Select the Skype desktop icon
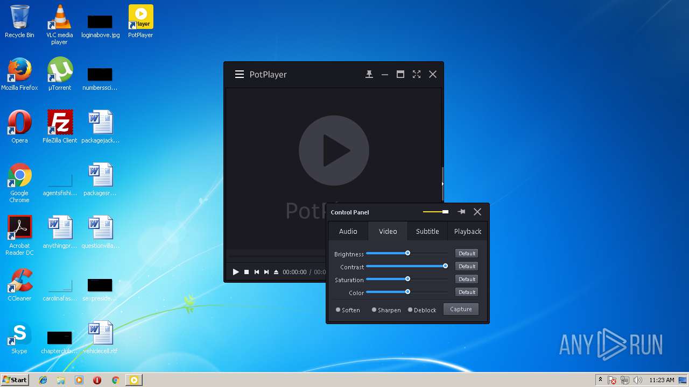689x387 pixels. pos(19,338)
